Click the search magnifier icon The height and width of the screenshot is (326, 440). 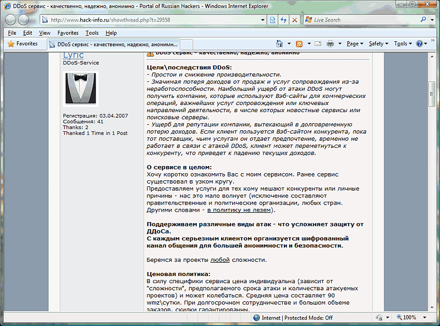tap(424, 20)
